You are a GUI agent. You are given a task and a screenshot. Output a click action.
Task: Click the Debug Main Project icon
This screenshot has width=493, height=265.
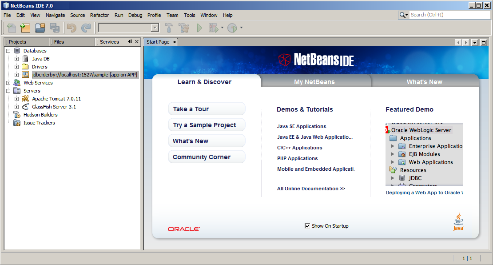214,28
